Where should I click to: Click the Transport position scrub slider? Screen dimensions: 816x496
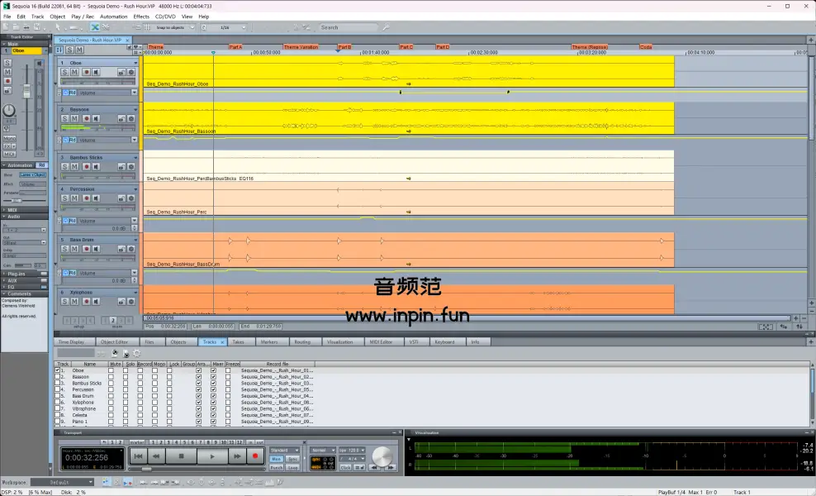pyautogui.click(x=147, y=469)
